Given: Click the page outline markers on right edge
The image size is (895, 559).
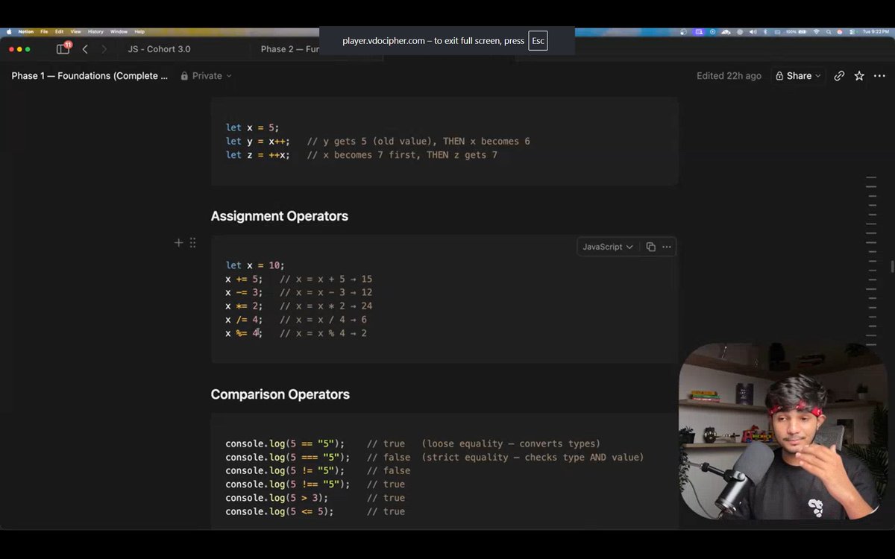Looking at the screenshot, I should [x=870, y=259].
